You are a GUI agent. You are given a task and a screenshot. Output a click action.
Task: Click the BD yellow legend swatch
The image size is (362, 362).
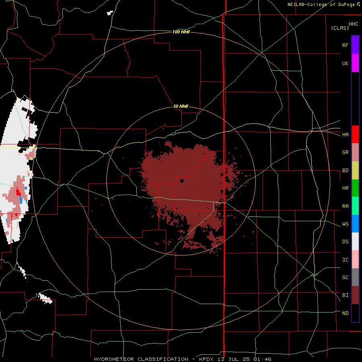[355, 171]
